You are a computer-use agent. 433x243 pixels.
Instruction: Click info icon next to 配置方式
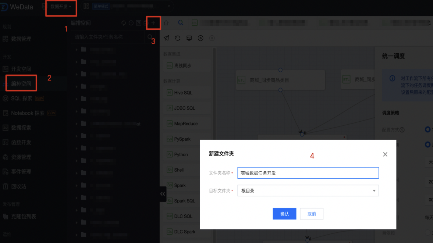[x=402, y=130]
